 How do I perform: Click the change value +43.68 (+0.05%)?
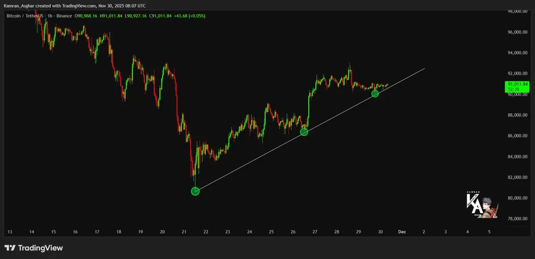(190, 16)
